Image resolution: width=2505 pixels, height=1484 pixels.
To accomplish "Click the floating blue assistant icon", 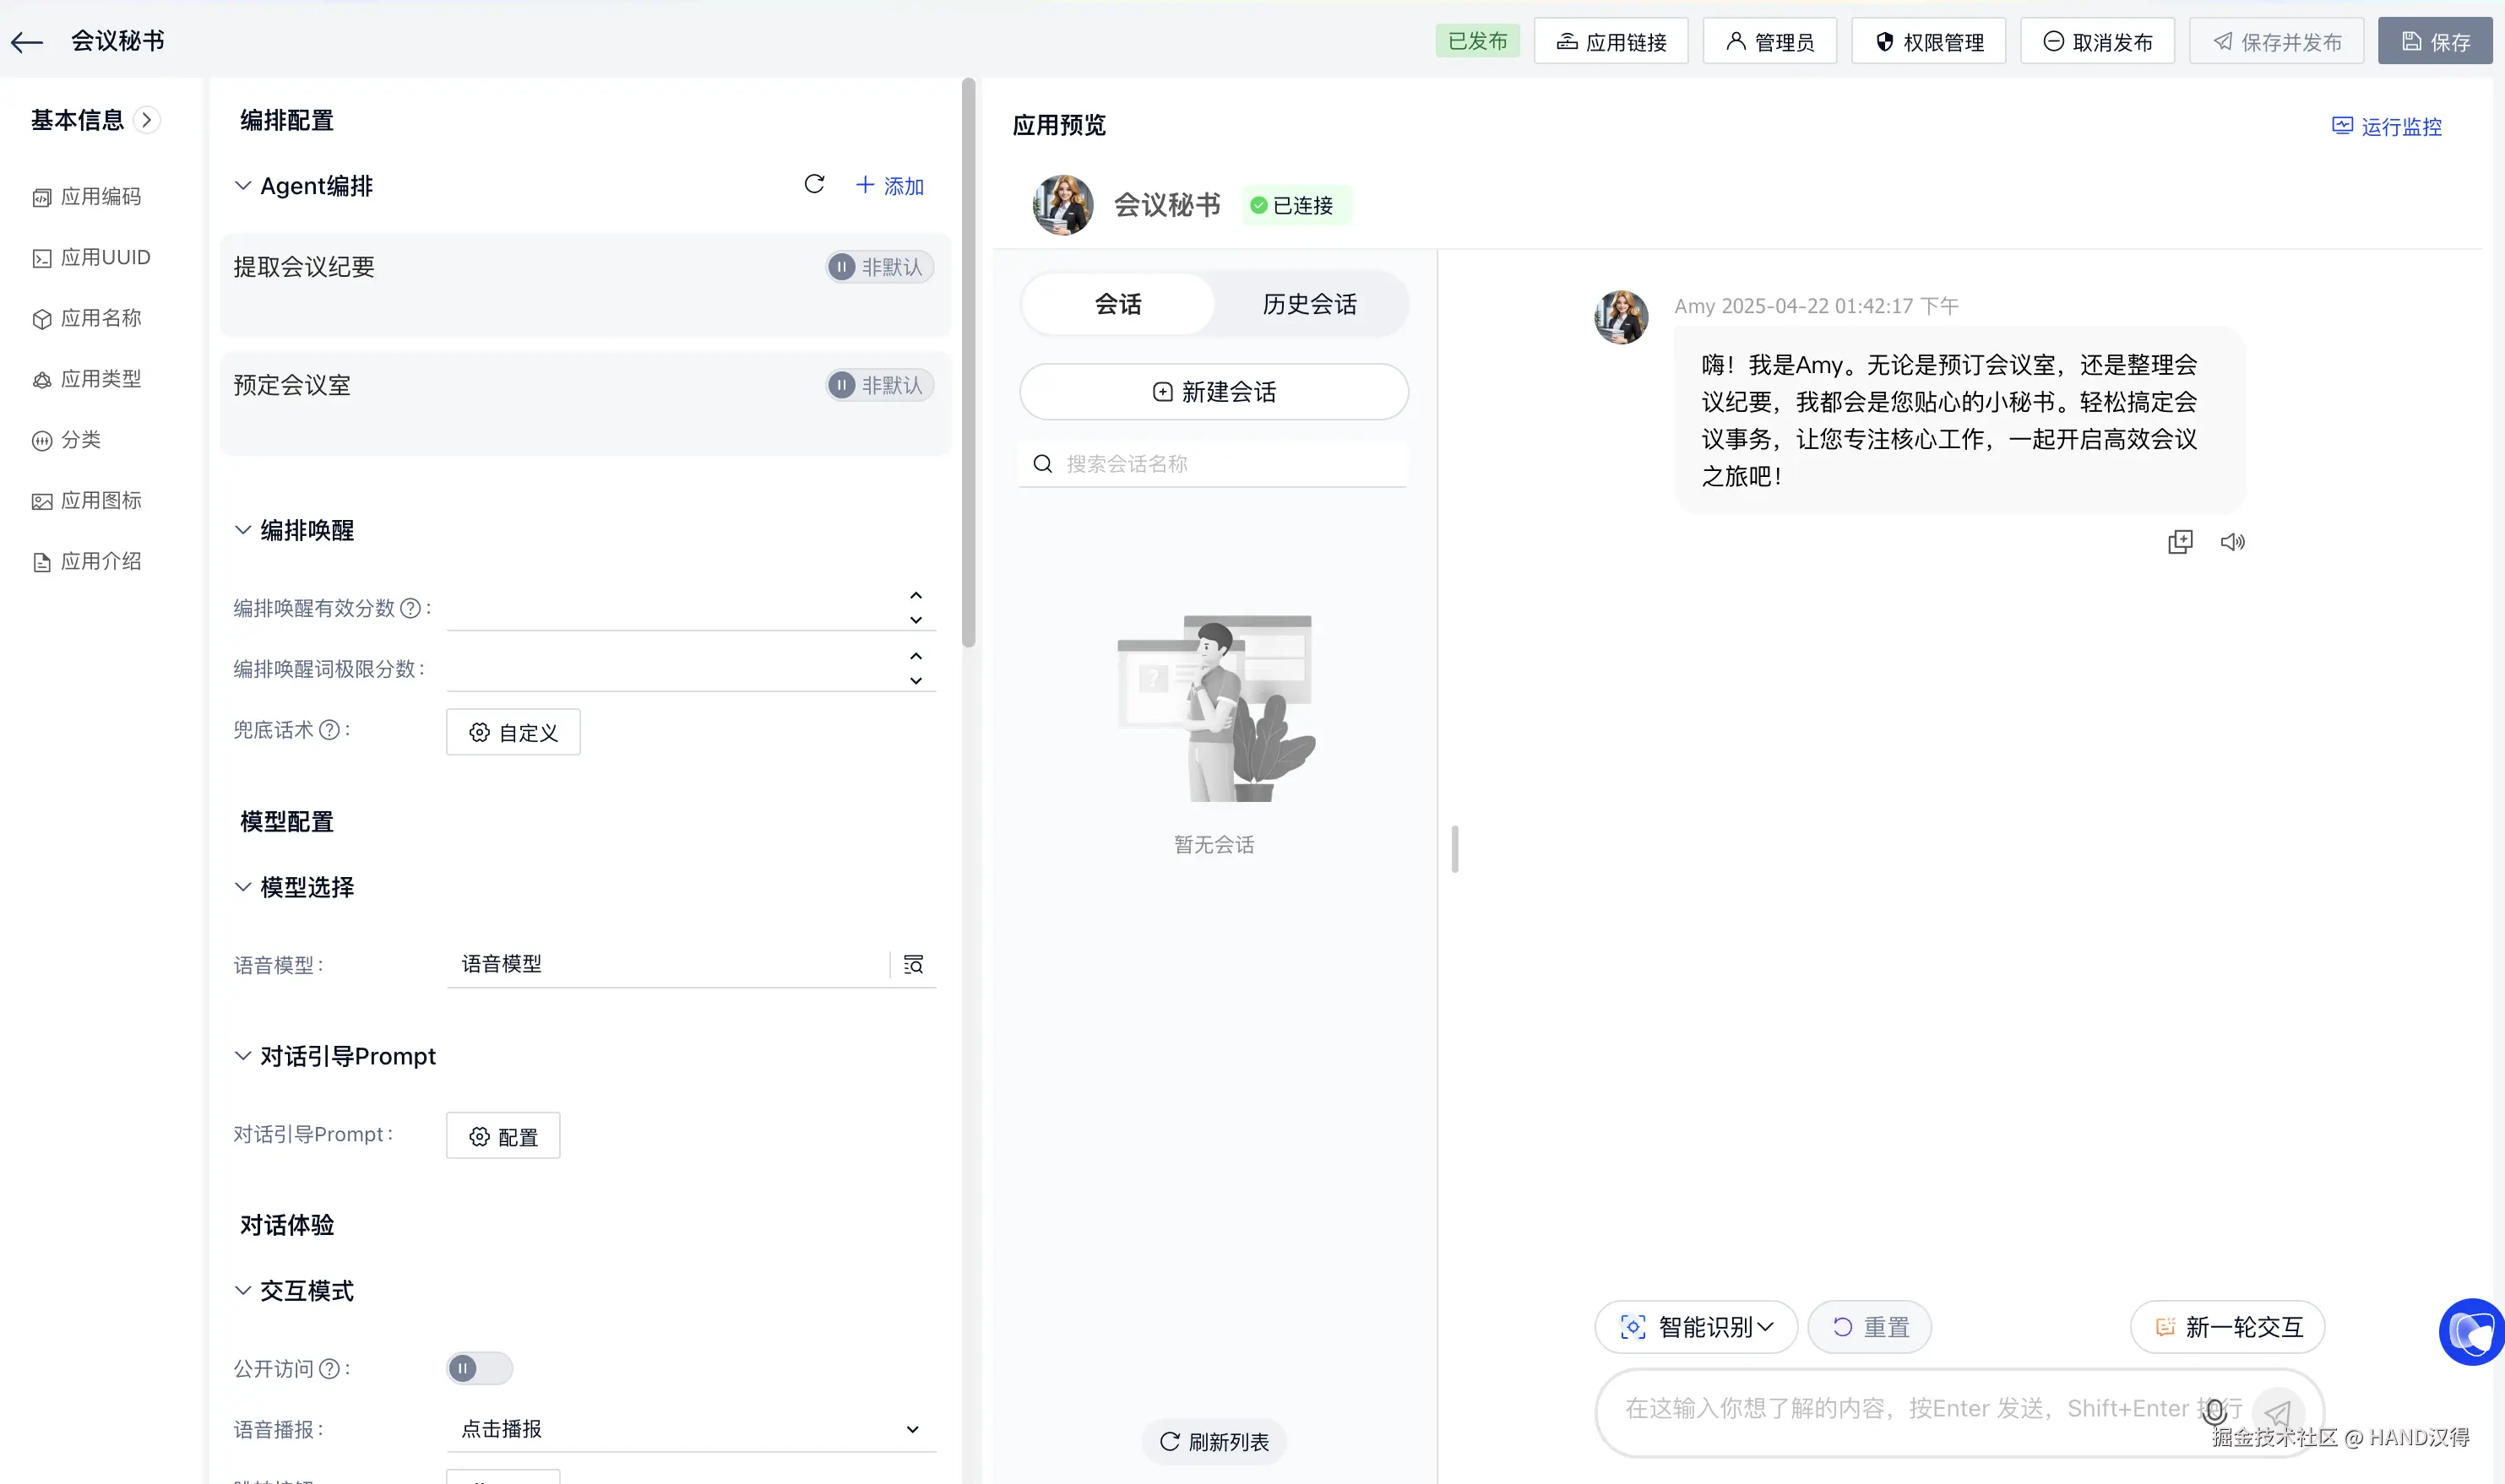I will (2471, 1331).
